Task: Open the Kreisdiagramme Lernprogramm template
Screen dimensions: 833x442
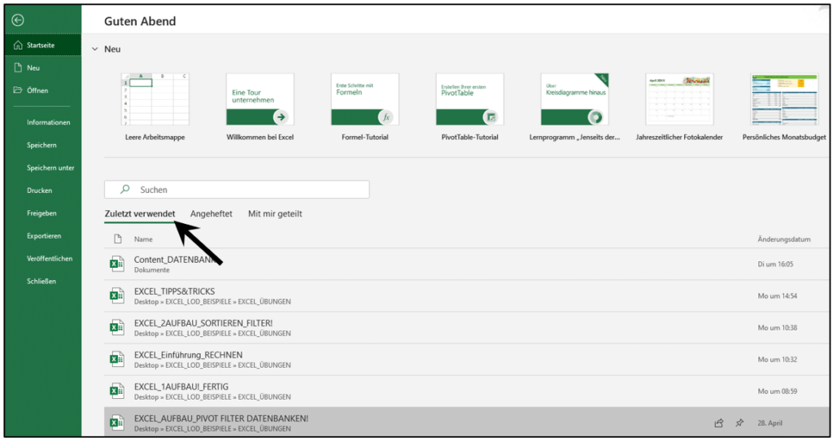Action: click(574, 107)
